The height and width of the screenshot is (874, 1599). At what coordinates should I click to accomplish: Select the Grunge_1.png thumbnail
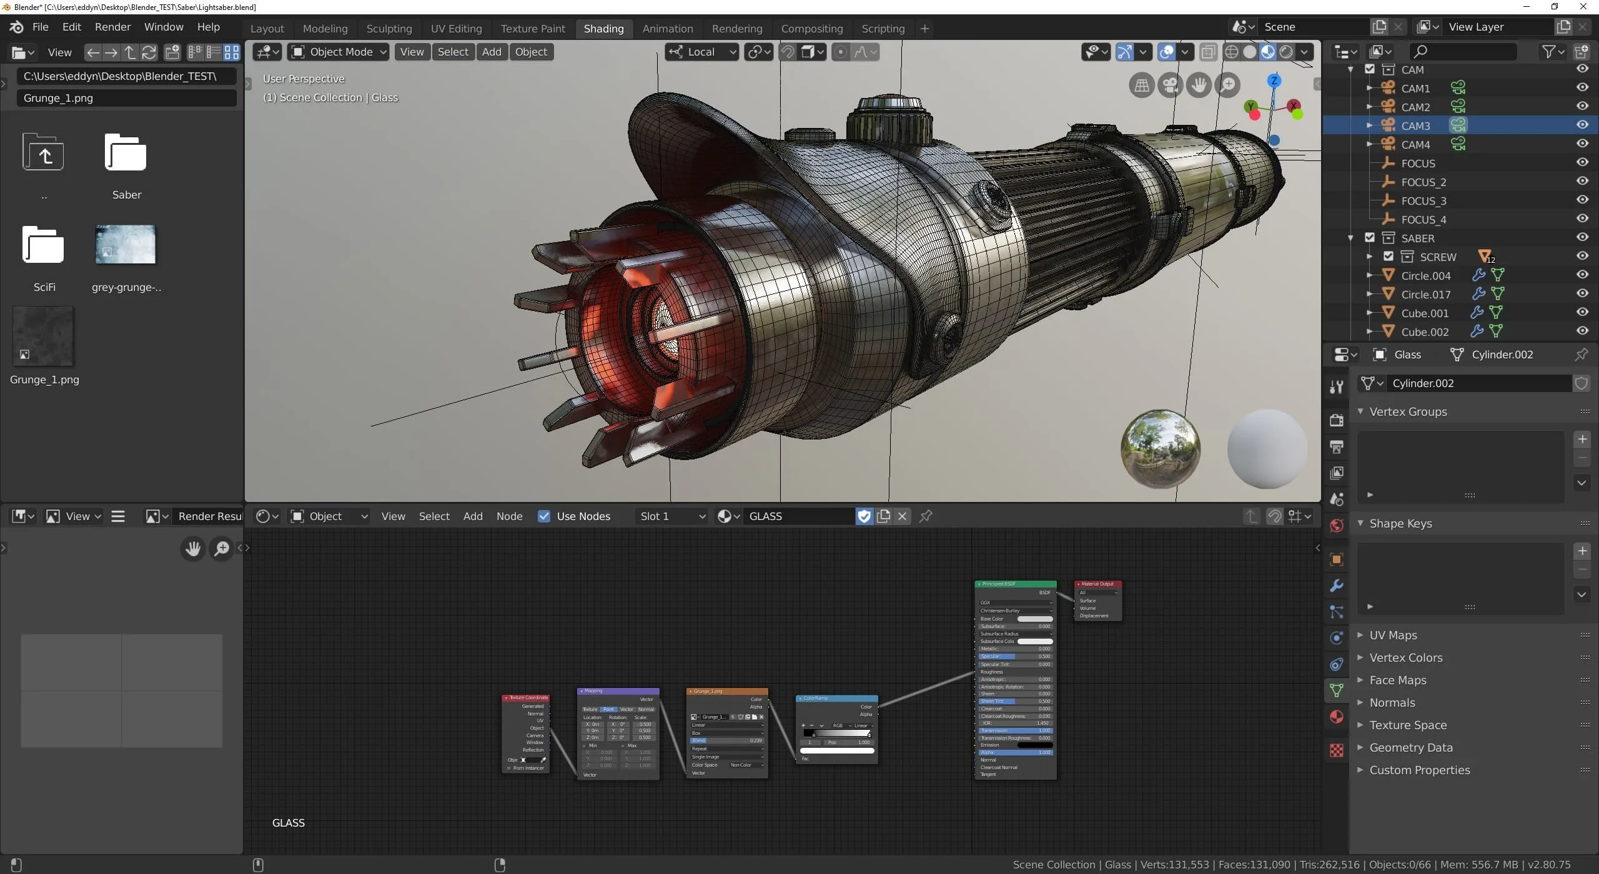[x=43, y=336]
